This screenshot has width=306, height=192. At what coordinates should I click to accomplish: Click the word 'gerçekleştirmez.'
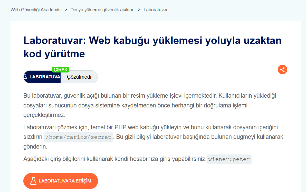pos(44,115)
